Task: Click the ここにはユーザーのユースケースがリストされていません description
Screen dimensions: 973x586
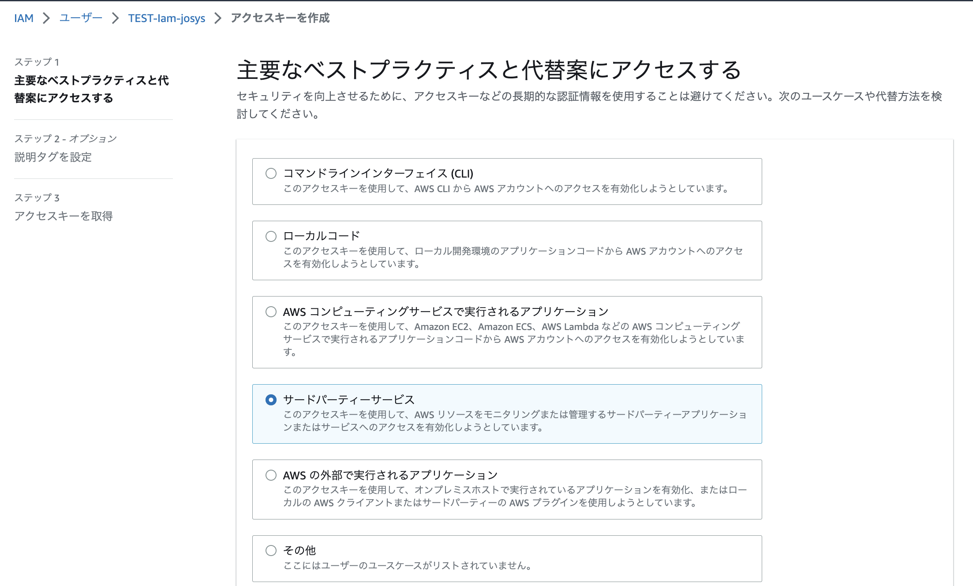Action: click(407, 565)
